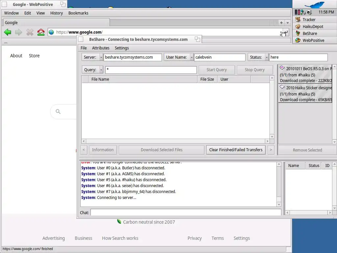Click the Status field showing here
The height and width of the screenshot is (253, 337).
click(298, 57)
